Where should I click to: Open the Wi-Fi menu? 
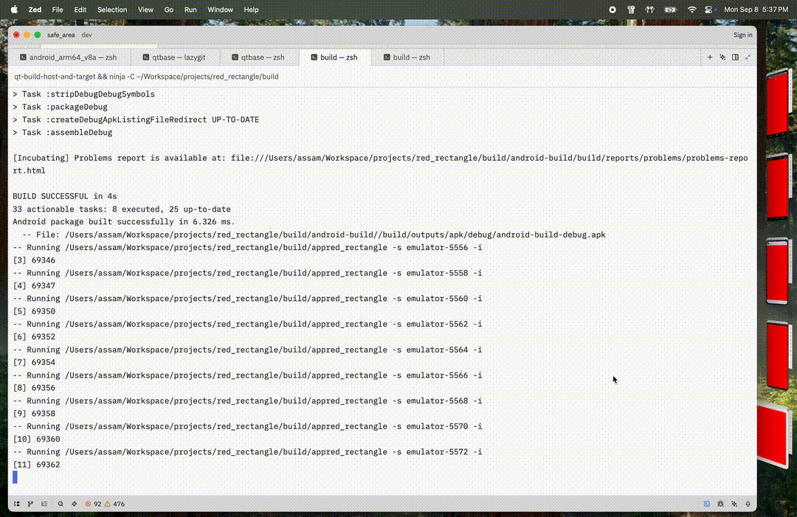point(691,10)
